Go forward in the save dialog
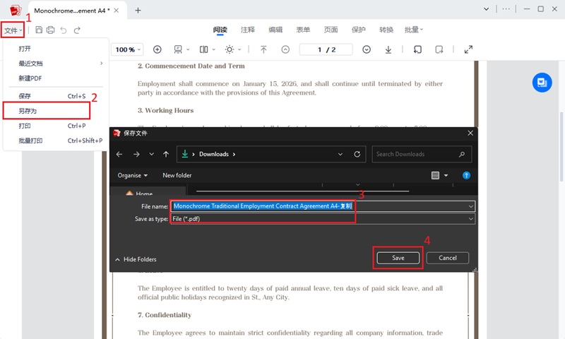Viewport: 565px width, 339px height. pos(136,154)
